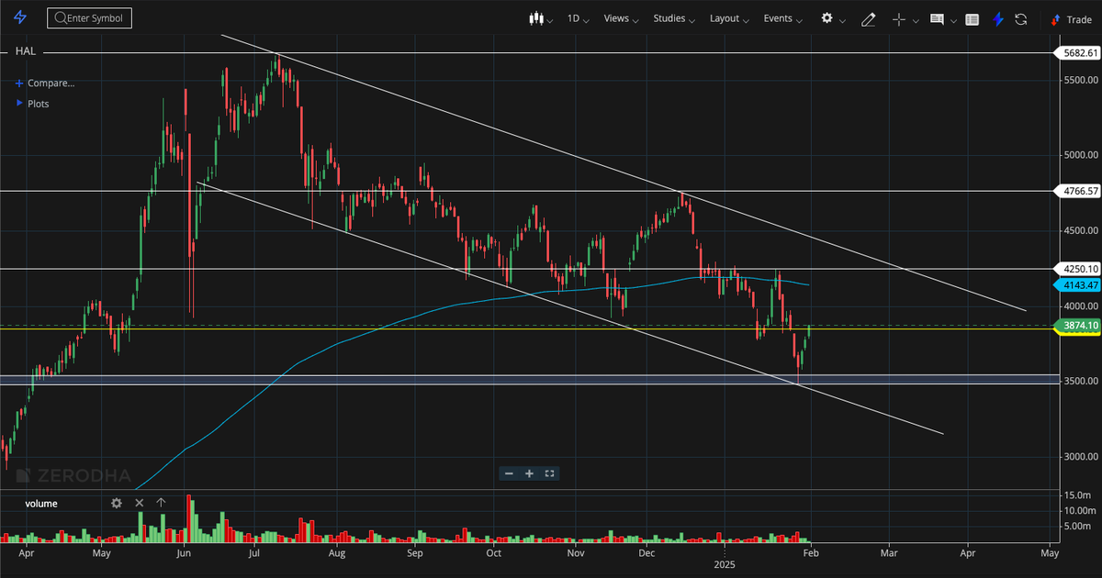Select the 5682.61 price level label
This screenshot has width=1102, height=578.
1078,53
